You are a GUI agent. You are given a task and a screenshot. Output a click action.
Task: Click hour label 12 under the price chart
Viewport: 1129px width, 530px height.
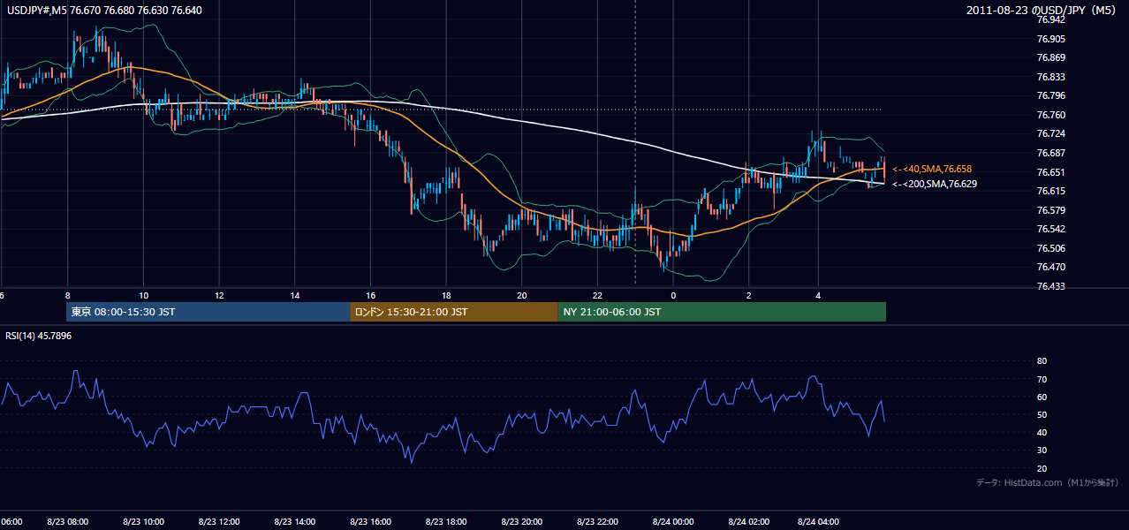[x=219, y=295]
